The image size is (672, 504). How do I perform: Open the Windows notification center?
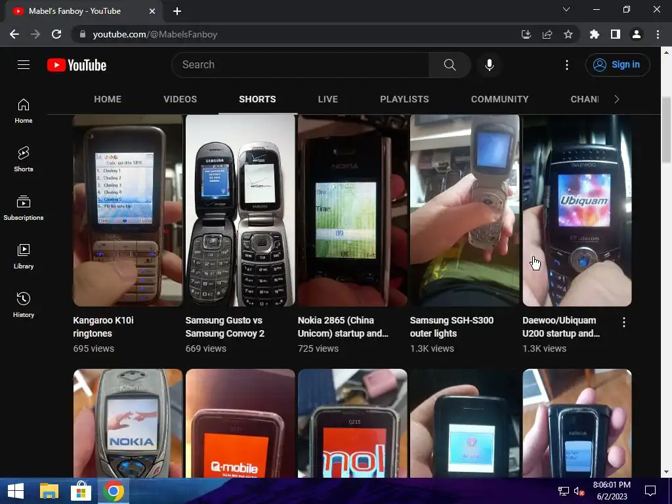(x=650, y=491)
